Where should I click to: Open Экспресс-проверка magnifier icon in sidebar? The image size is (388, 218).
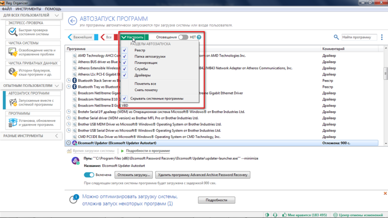click(x=13, y=32)
